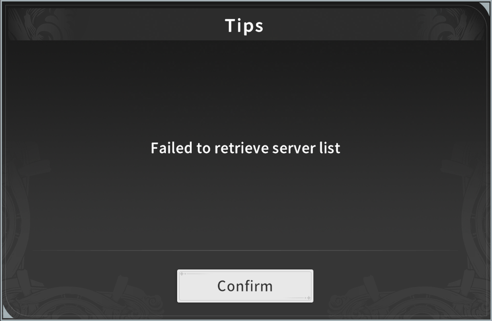Click the word 'retrieve' in the error text
This screenshot has width=492, height=321.
pos(241,148)
